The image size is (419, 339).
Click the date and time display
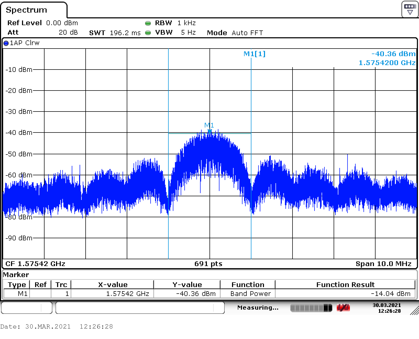coord(387,308)
